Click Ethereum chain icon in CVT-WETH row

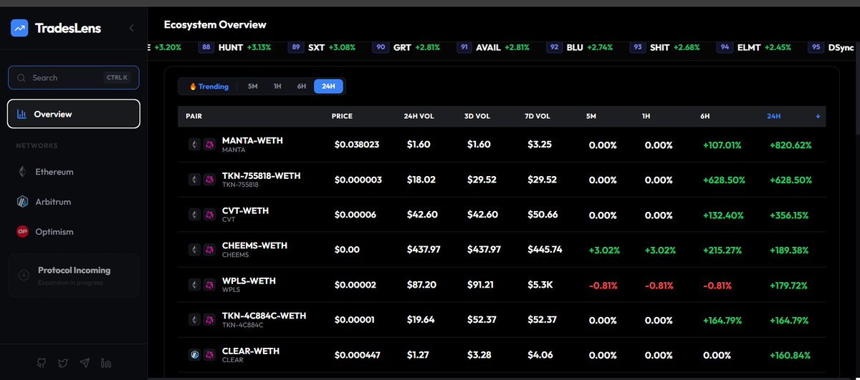[x=193, y=215]
